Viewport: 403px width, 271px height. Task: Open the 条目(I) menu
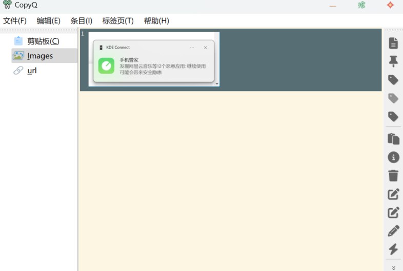pos(81,21)
